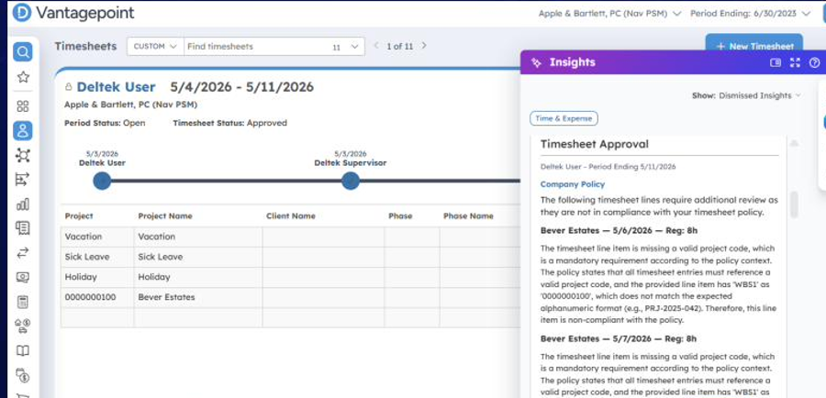The image size is (826, 398).
Task: Dock the Insights panel using the header icon
Action: tap(776, 62)
